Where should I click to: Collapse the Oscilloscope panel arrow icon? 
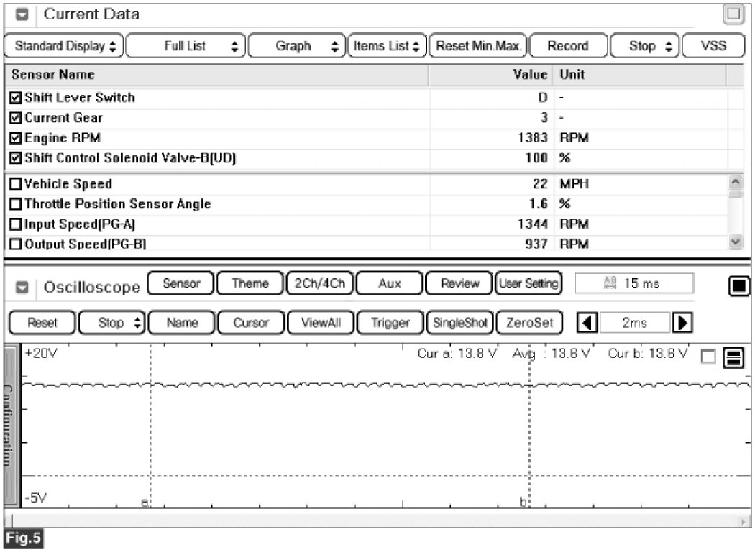pyautogui.click(x=22, y=288)
